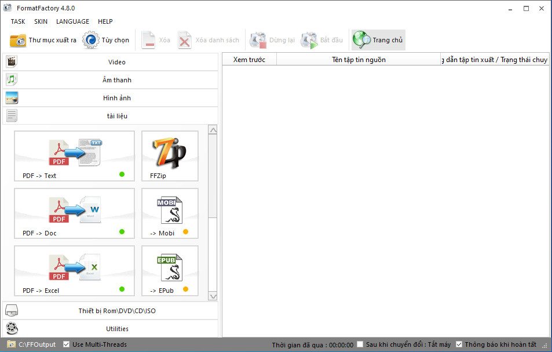Open the output folder icon in toolbar
Viewport: 552px width, 352px height.
click(x=17, y=40)
